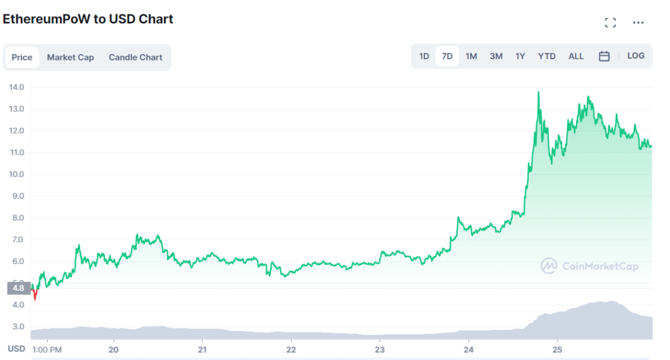Select the 1Y time range
The width and height of the screenshot is (670, 360).
tap(520, 56)
